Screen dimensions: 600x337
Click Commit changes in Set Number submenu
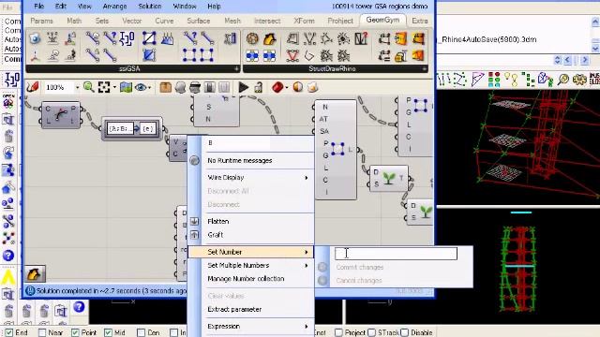(x=360, y=267)
